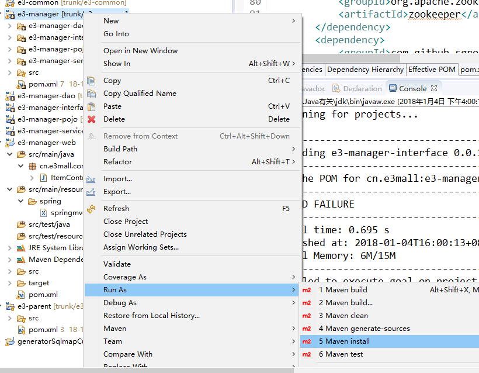Click the Declaration view icon
The height and width of the screenshot is (373, 479).
click(336, 88)
